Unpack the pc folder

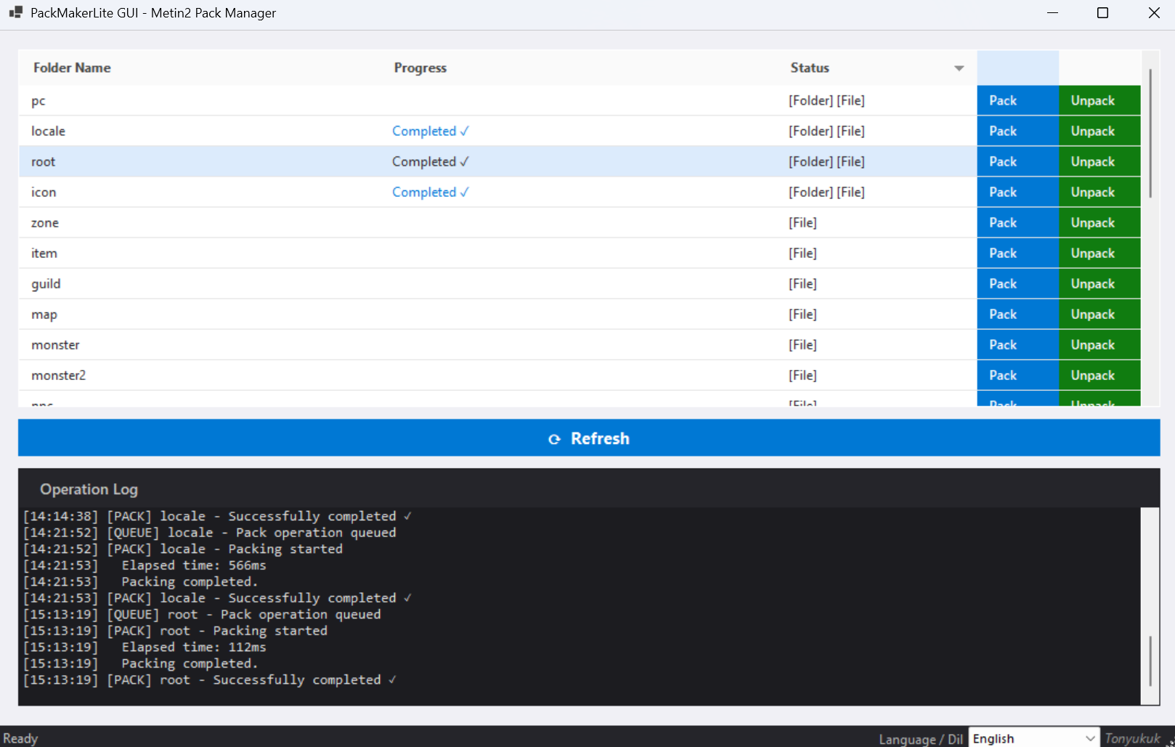click(x=1099, y=101)
